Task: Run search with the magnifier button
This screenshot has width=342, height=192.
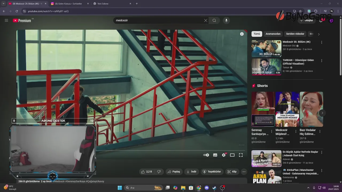Action: (x=214, y=21)
